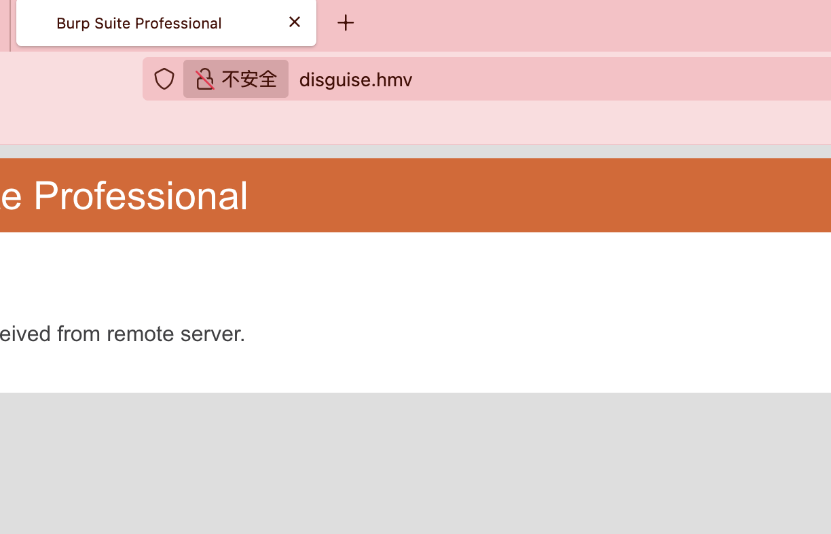Select the Burp Suite Professional browser tab

click(166, 23)
